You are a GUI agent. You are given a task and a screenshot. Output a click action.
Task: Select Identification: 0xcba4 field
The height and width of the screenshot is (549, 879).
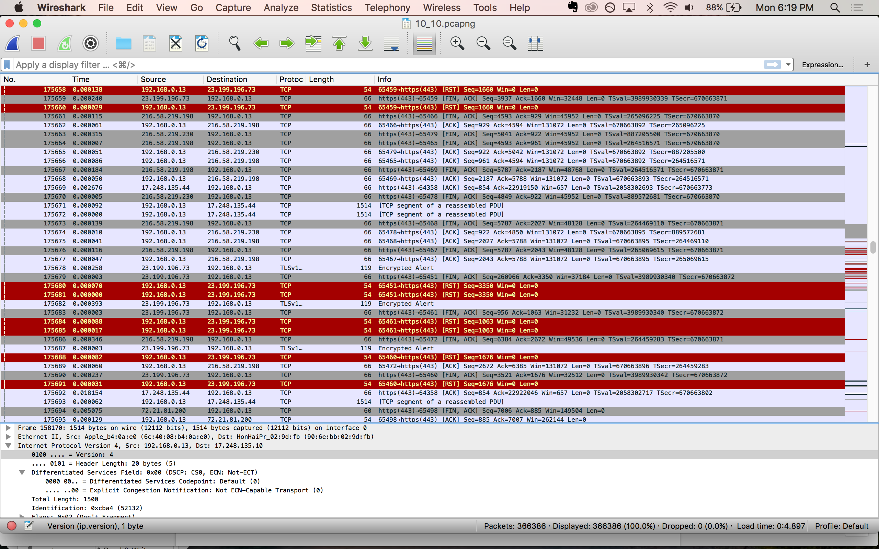87,508
